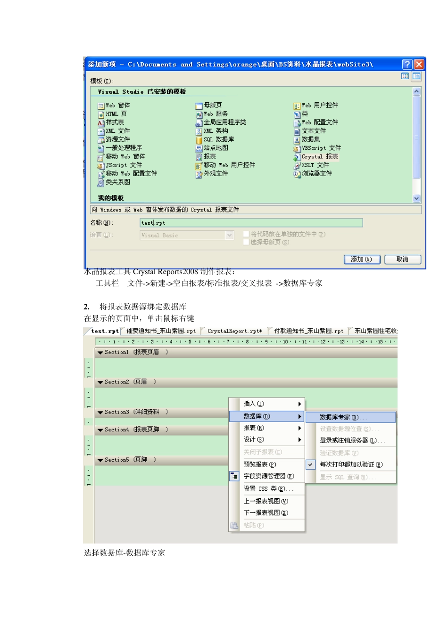
Task: Switch templates to small icons view
Action: 416,76
